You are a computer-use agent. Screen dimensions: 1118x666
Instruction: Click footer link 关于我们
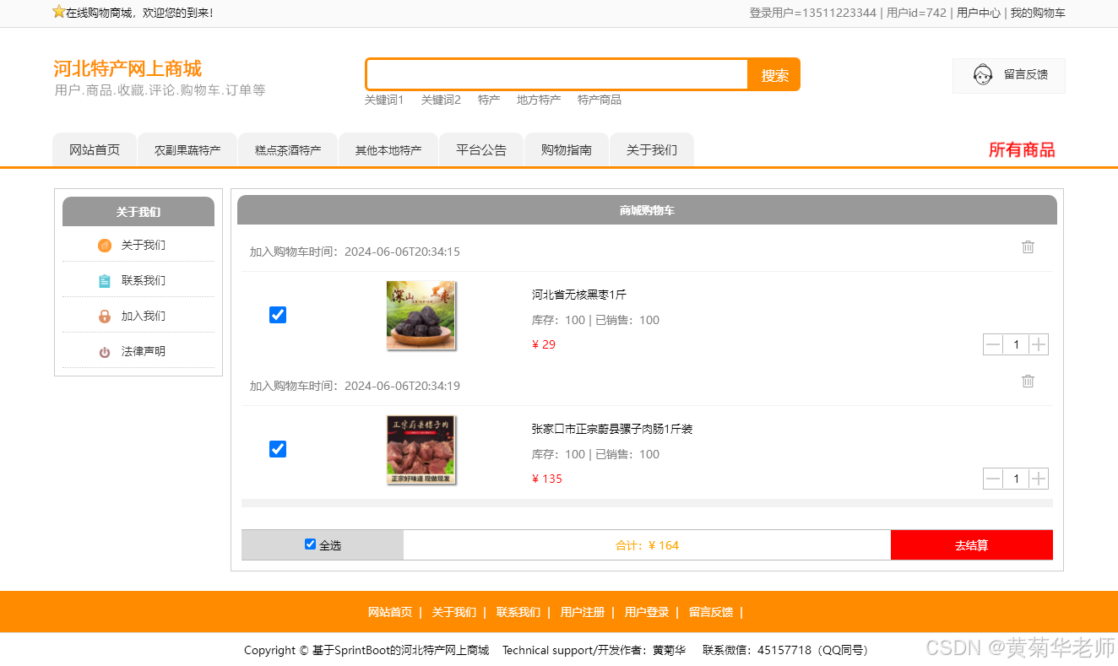[x=454, y=612]
